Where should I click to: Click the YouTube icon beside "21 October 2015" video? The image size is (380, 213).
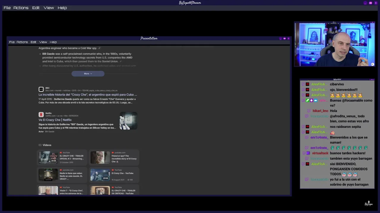coord(61,153)
